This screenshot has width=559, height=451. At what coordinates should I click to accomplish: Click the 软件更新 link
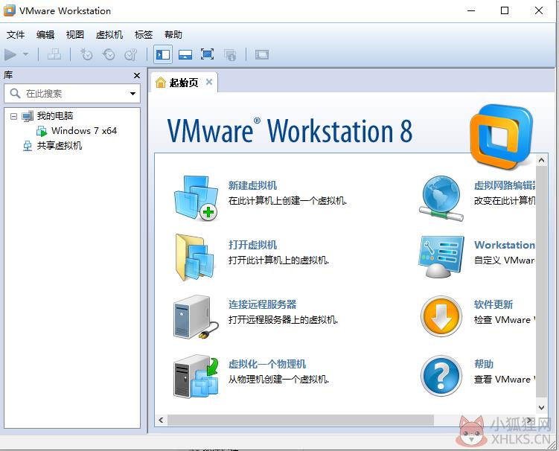click(493, 304)
